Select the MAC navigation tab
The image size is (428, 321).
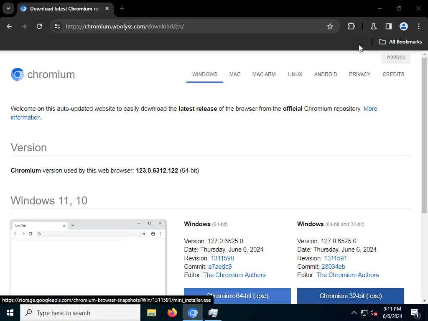click(235, 74)
